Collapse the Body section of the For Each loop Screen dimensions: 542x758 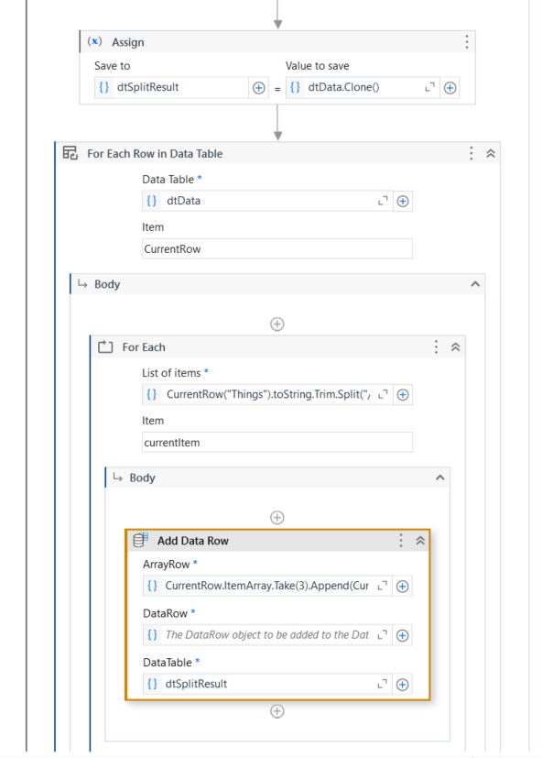(440, 478)
